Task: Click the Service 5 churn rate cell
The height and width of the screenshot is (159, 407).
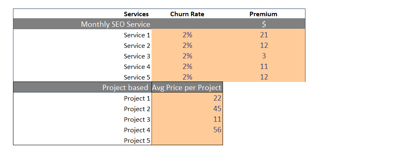Action: coord(187,77)
